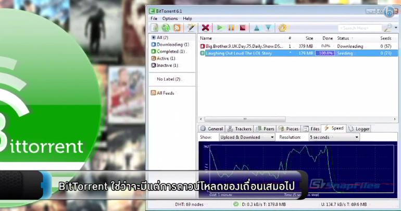Click the Search Here input field
Screen dimensions: 401x211
point(359,28)
